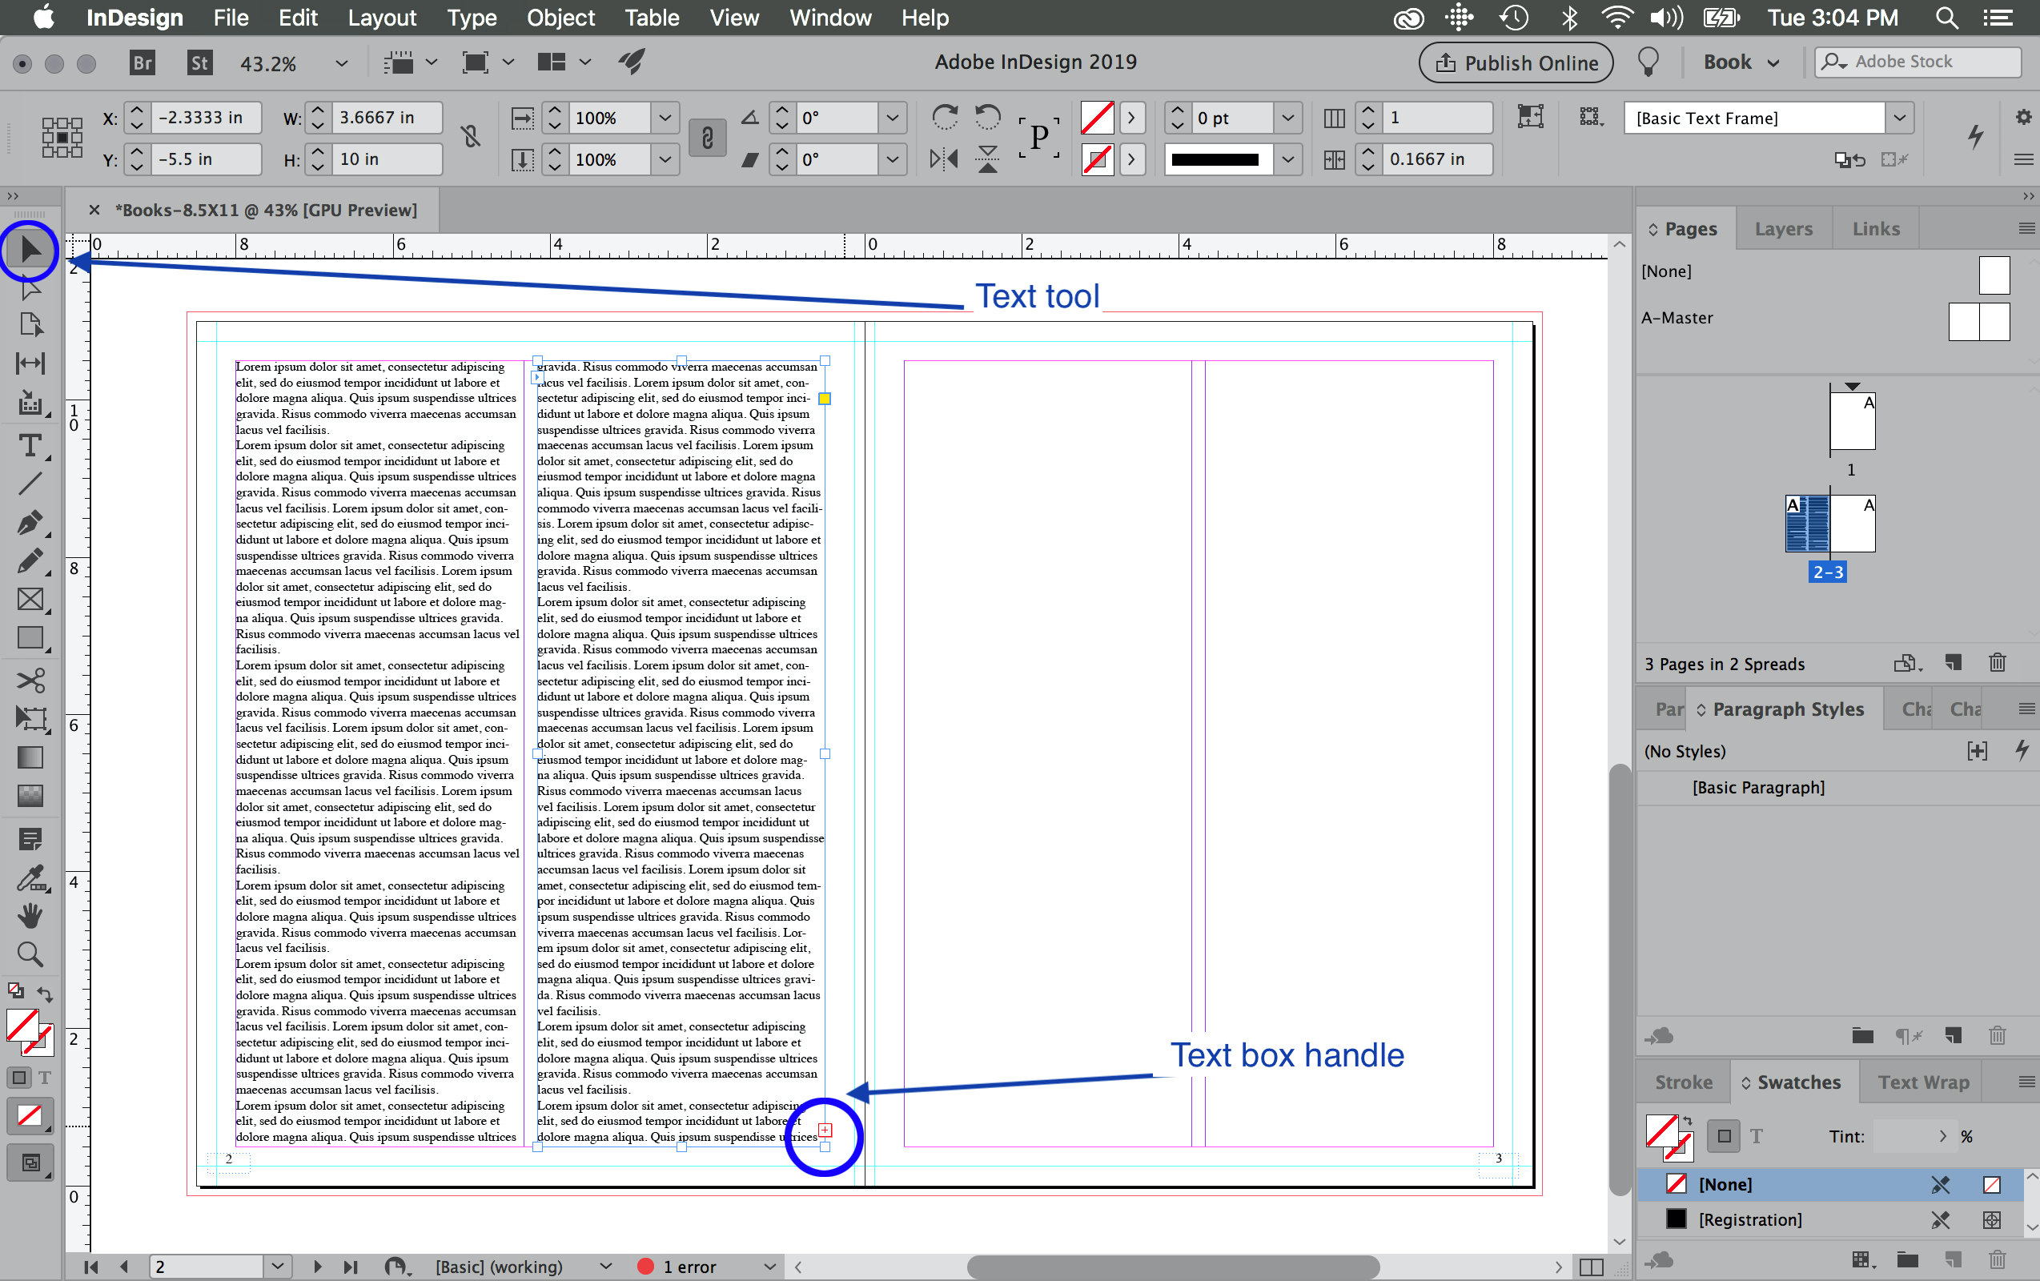Open the Object menu

[560, 18]
